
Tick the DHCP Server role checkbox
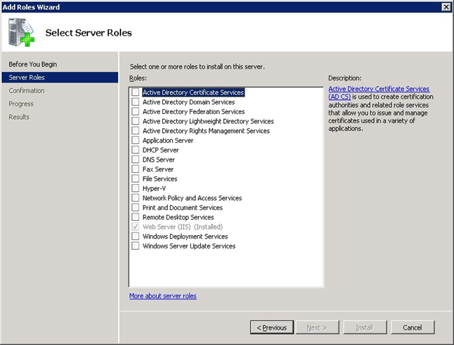pos(136,150)
